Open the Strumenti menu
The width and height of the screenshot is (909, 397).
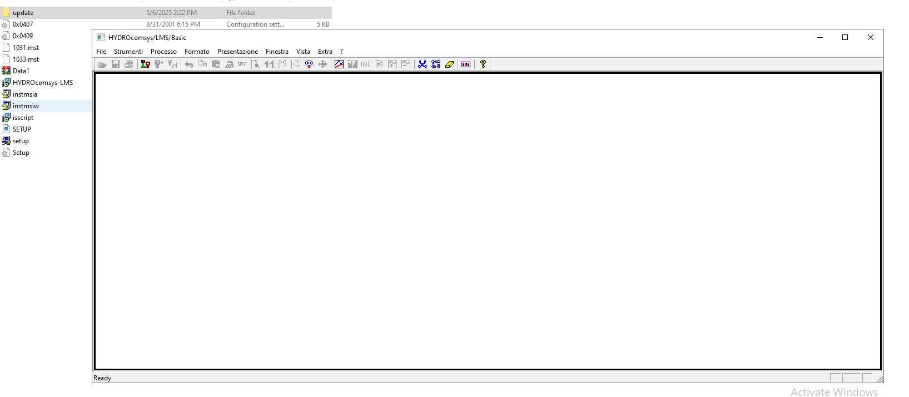coord(128,52)
